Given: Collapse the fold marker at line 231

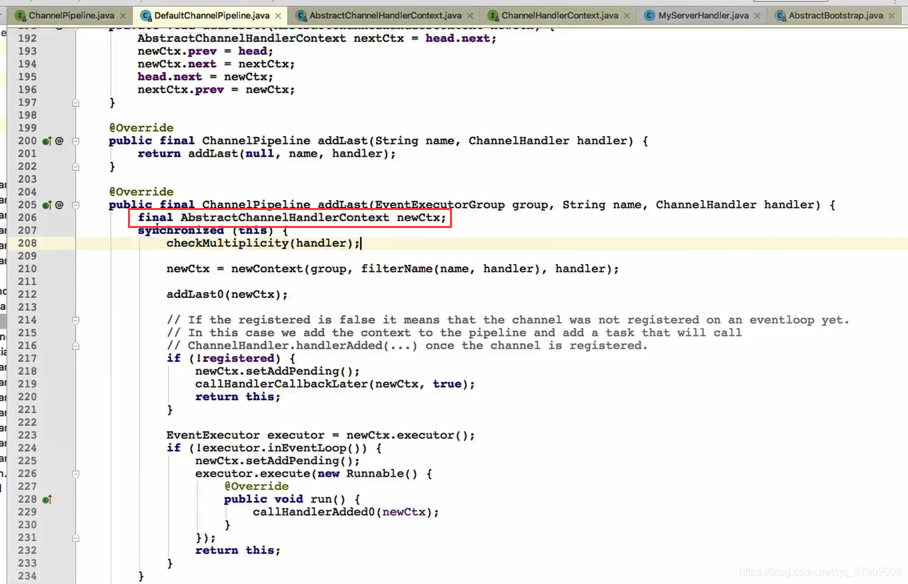Looking at the screenshot, I should [75, 537].
